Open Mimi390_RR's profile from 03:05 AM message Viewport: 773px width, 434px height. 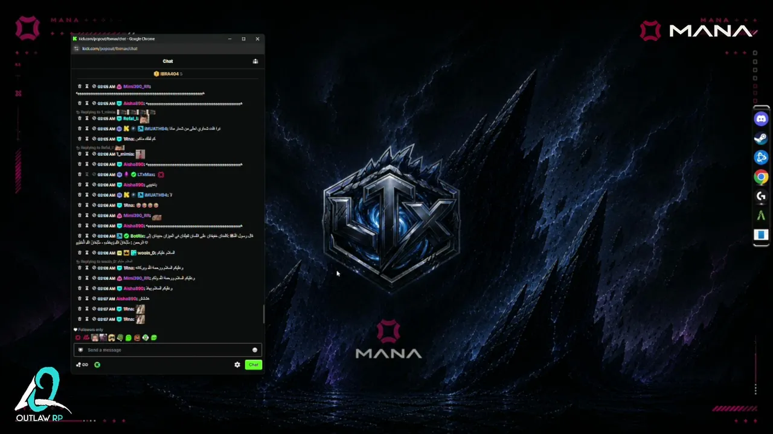(x=136, y=86)
